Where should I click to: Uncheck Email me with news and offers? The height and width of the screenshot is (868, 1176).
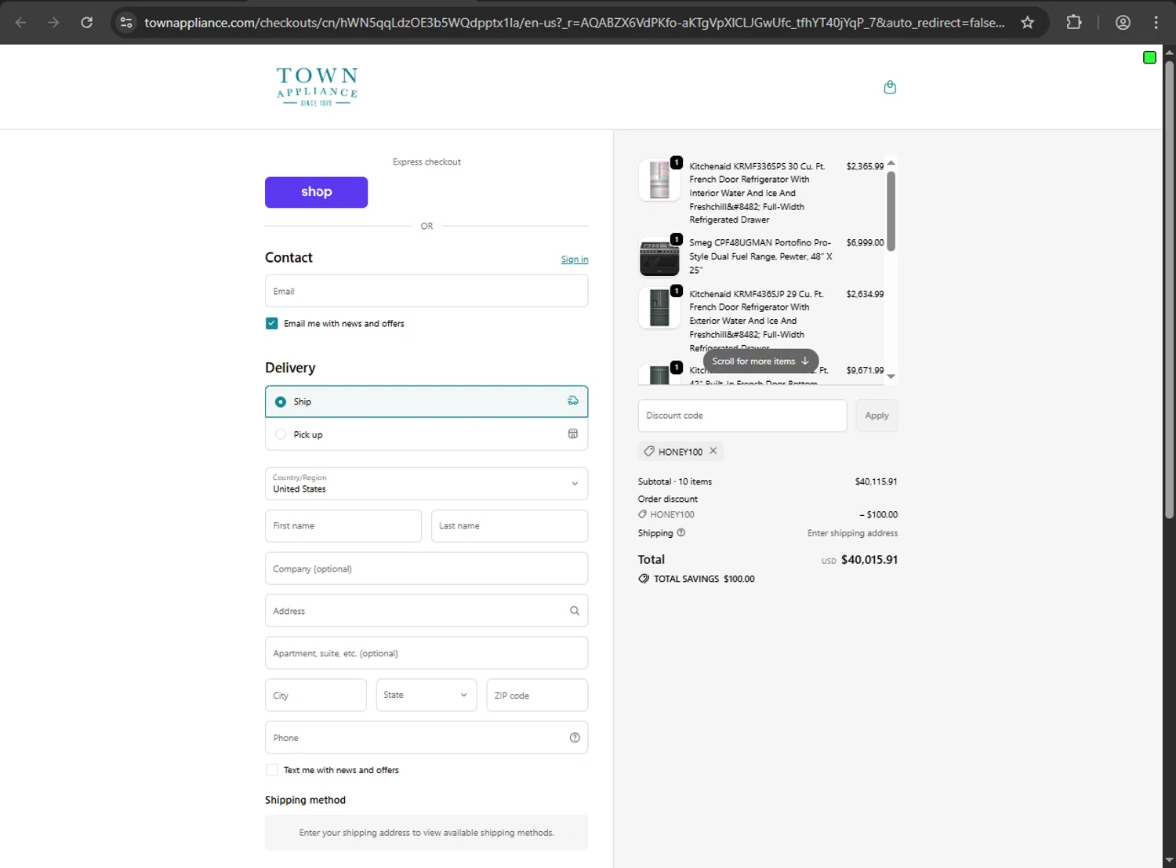tap(272, 323)
